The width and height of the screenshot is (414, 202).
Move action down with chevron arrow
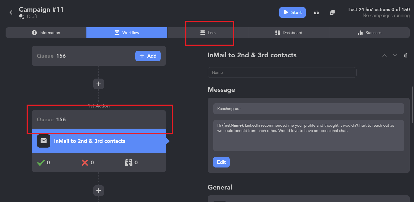395,55
